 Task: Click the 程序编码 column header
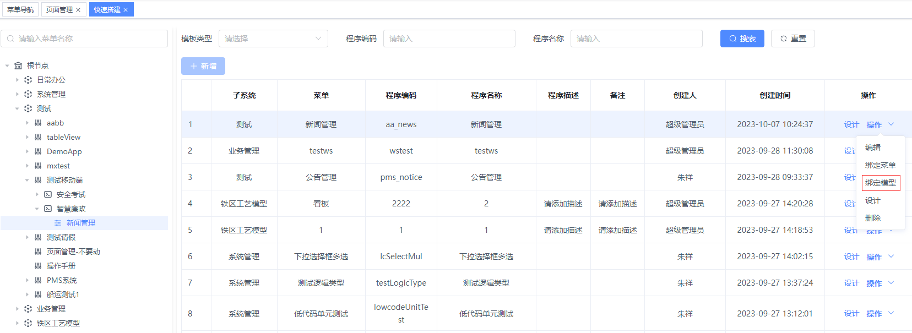click(x=401, y=95)
